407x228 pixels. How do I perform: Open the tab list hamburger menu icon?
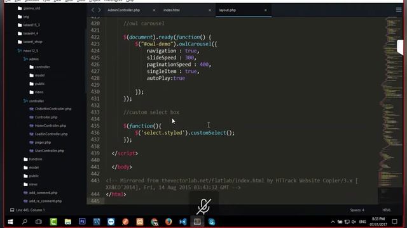click(x=399, y=10)
